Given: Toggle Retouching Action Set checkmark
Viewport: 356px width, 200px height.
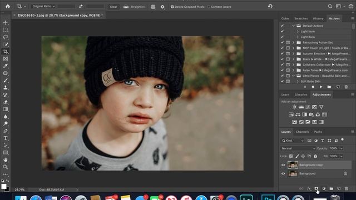Looking at the screenshot, I should point(282,42).
